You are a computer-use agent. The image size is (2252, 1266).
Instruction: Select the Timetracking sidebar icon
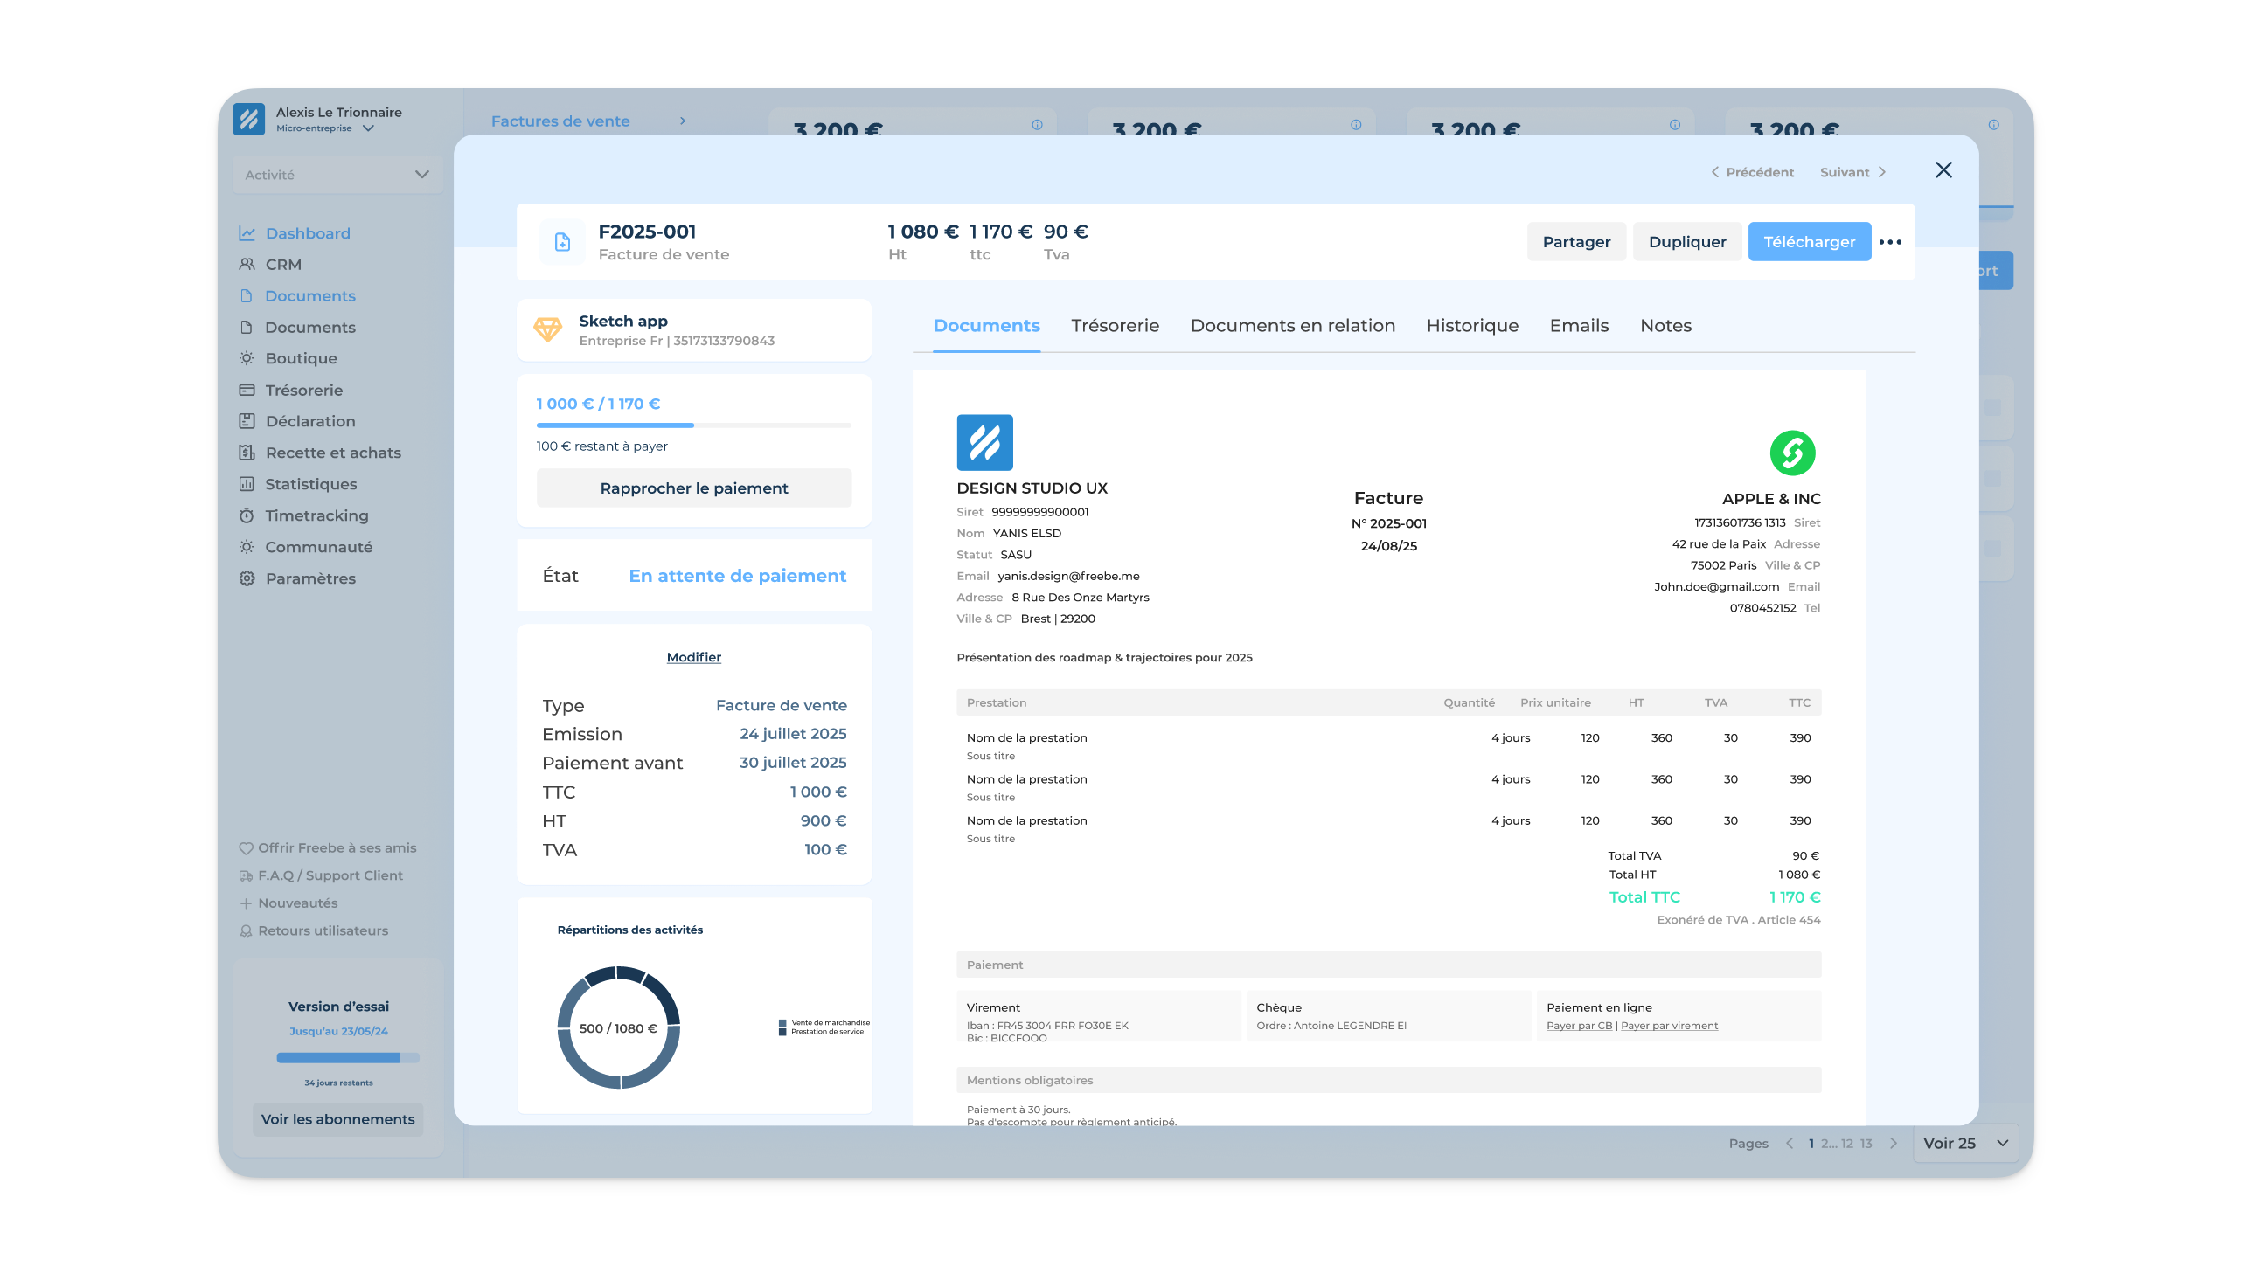pos(247,515)
